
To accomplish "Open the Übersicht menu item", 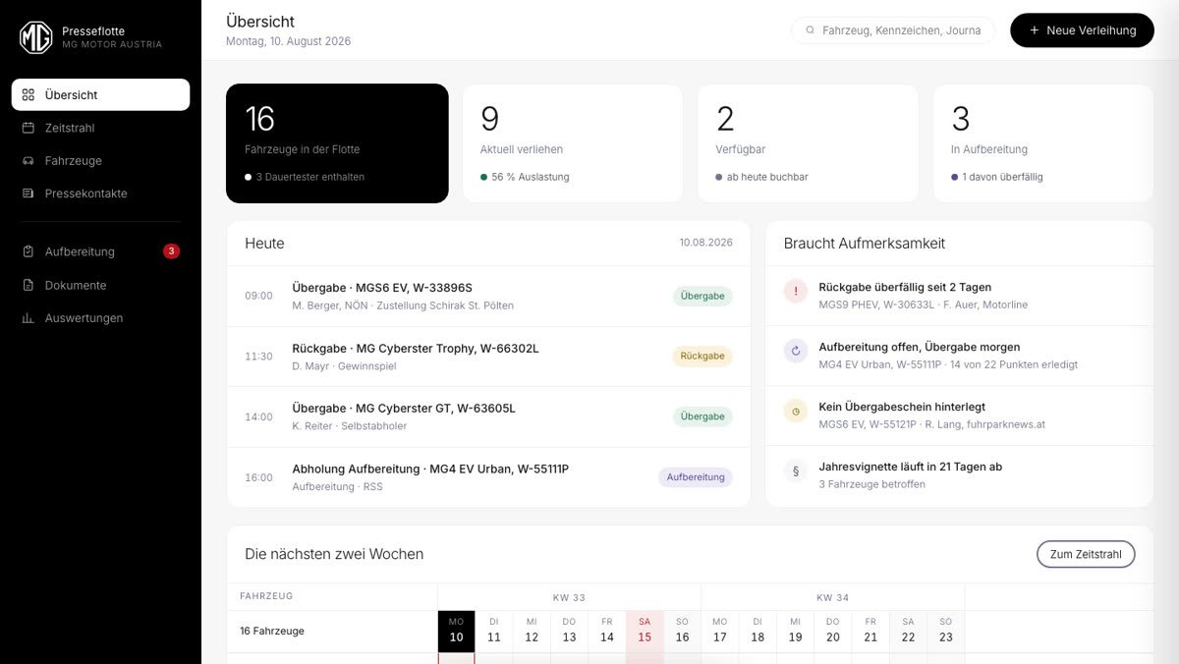I will tap(100, 95).
